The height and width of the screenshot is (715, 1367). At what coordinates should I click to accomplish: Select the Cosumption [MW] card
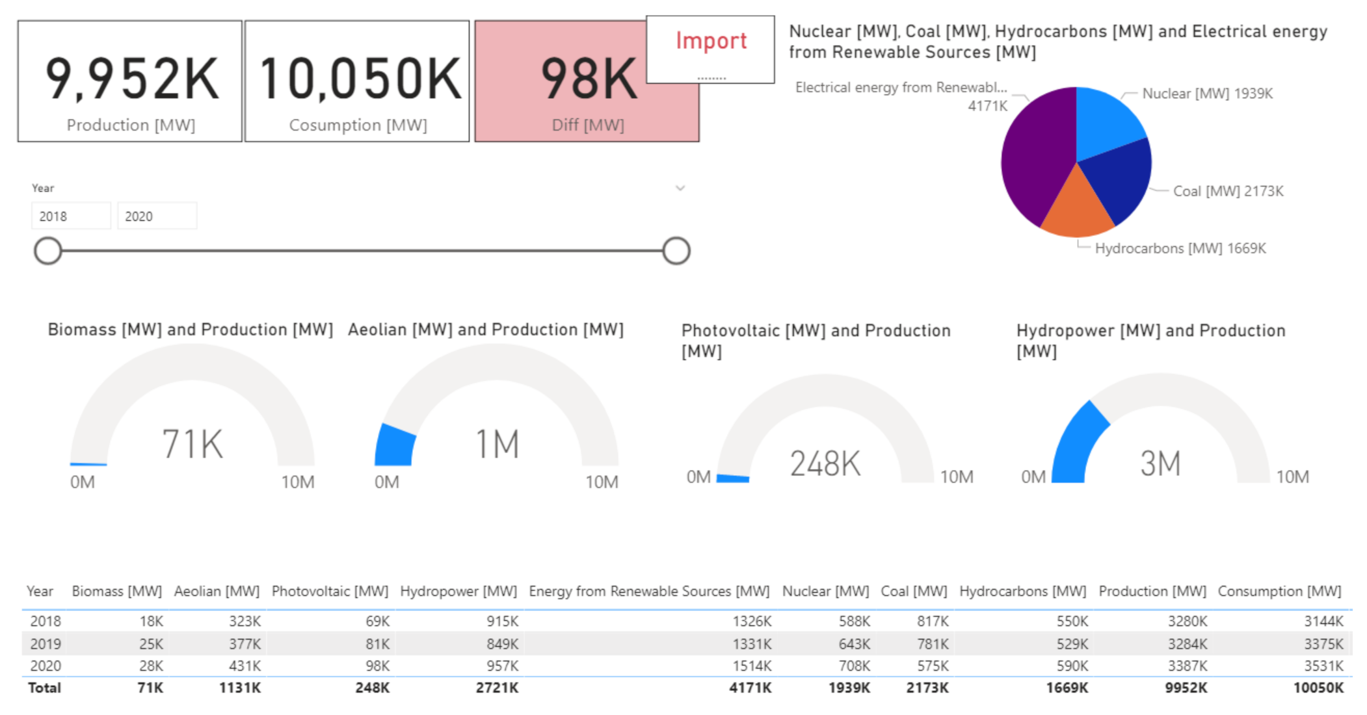[x=357, y=81]
